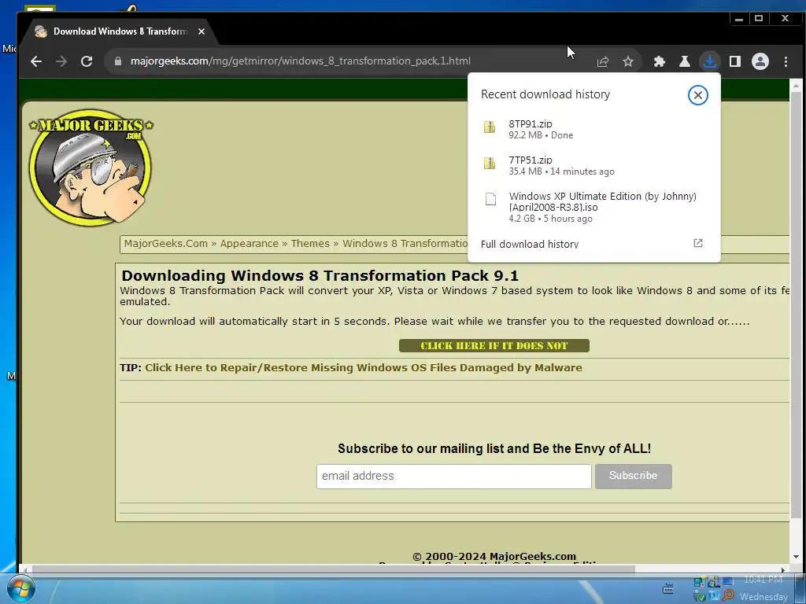Open the Extensions puzzle-piece menu
The width and height of the screenshot is (806, 604).
pyautogui.click(x=659, y=61)
